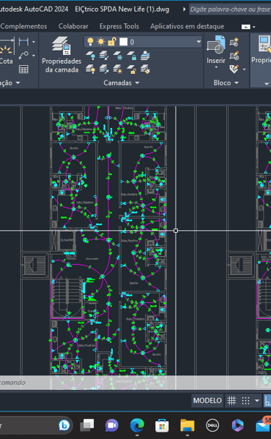The image size is (271, 439).
Task: Click the Create Block icon
Action: 234,42
